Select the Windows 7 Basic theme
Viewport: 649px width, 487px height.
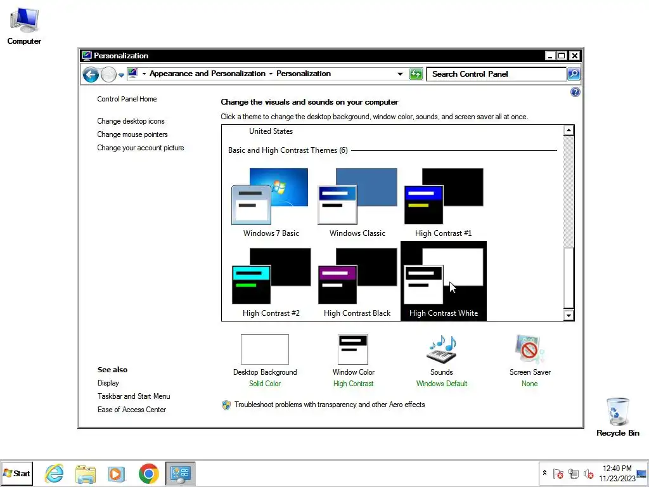coord(271,202)
